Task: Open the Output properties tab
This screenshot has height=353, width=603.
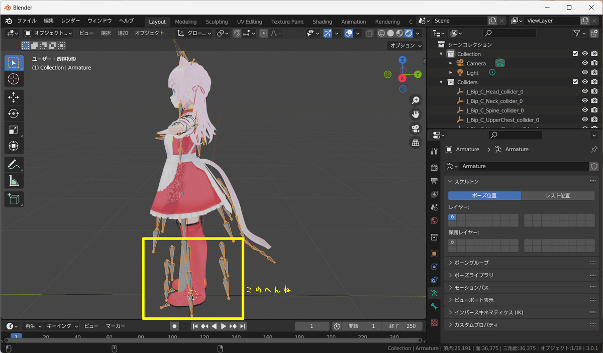Action: [x=434, y=181]
